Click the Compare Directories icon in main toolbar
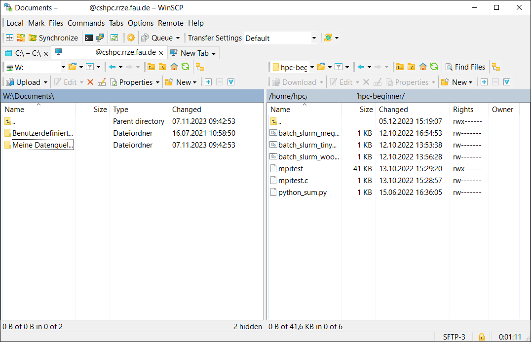 coord(10,38)
